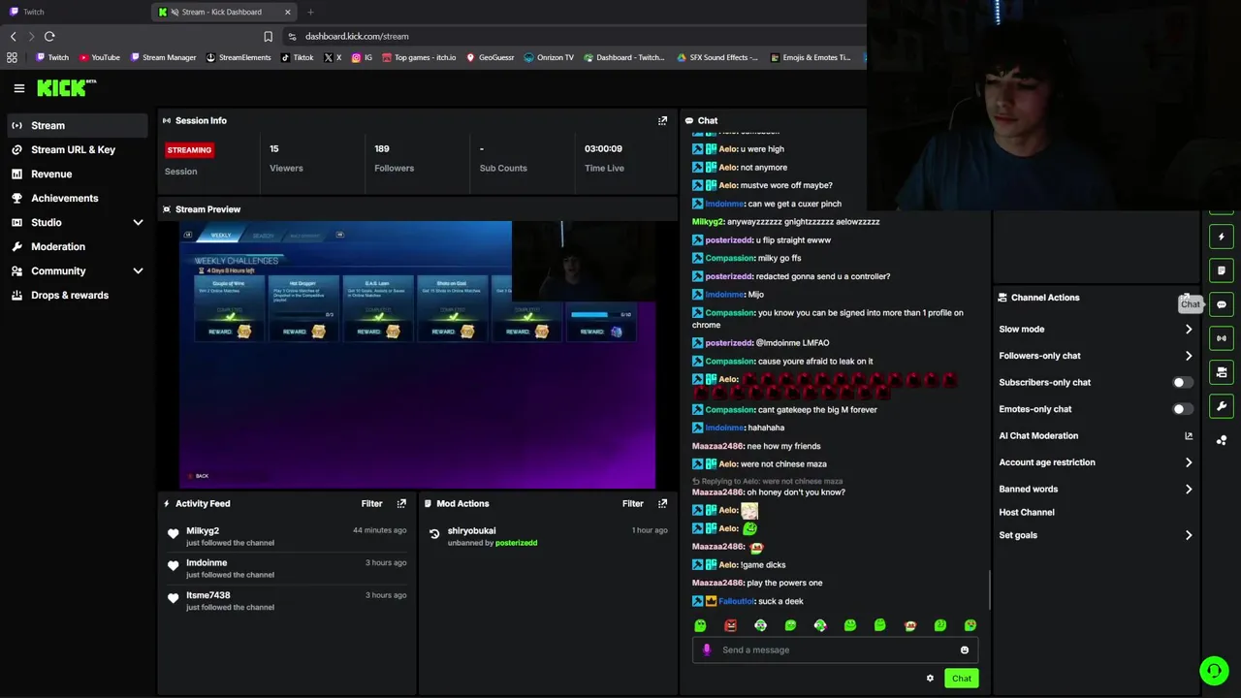Viewport: 1241px width, 698px height.
Task: Click the three-dots cluster icon in right sidebar
Action: tap(1222, 440)
